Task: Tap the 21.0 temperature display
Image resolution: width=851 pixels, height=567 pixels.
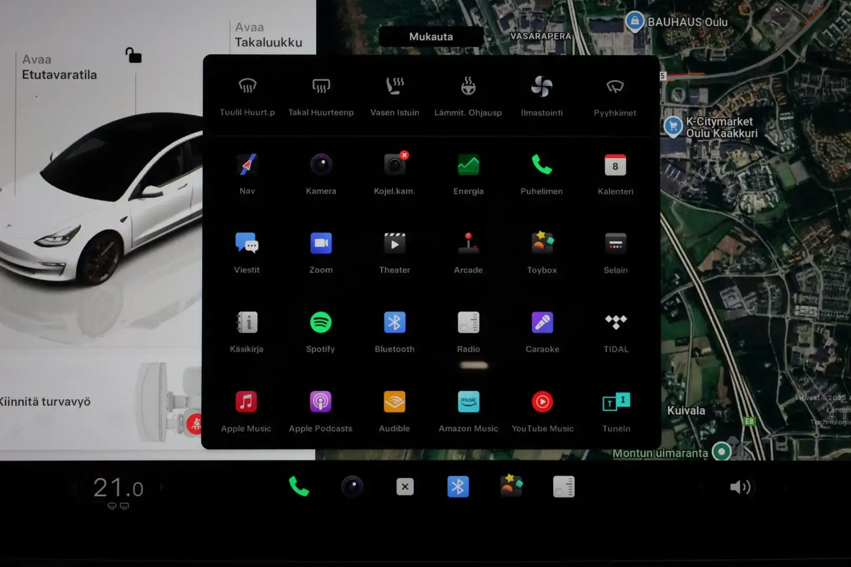Action: click(x=118, y=488)
